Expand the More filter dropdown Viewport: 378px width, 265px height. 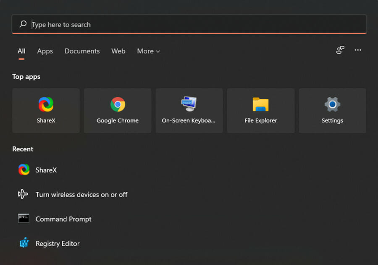coord(149,51)
